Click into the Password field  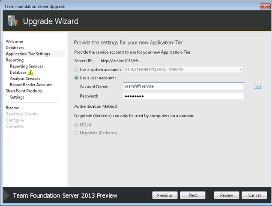point(183,96)
